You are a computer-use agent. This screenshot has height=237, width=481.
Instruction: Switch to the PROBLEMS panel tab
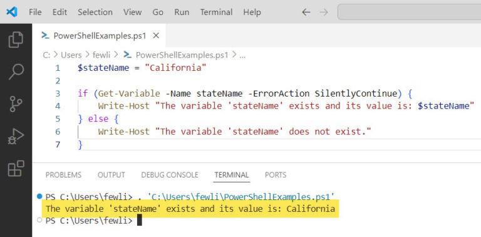point(63,175)
